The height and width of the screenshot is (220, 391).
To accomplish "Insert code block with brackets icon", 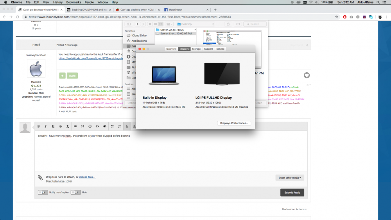I will coord(97,126).
